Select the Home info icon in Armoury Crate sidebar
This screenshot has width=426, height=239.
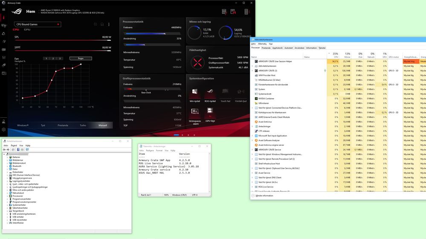3,17
